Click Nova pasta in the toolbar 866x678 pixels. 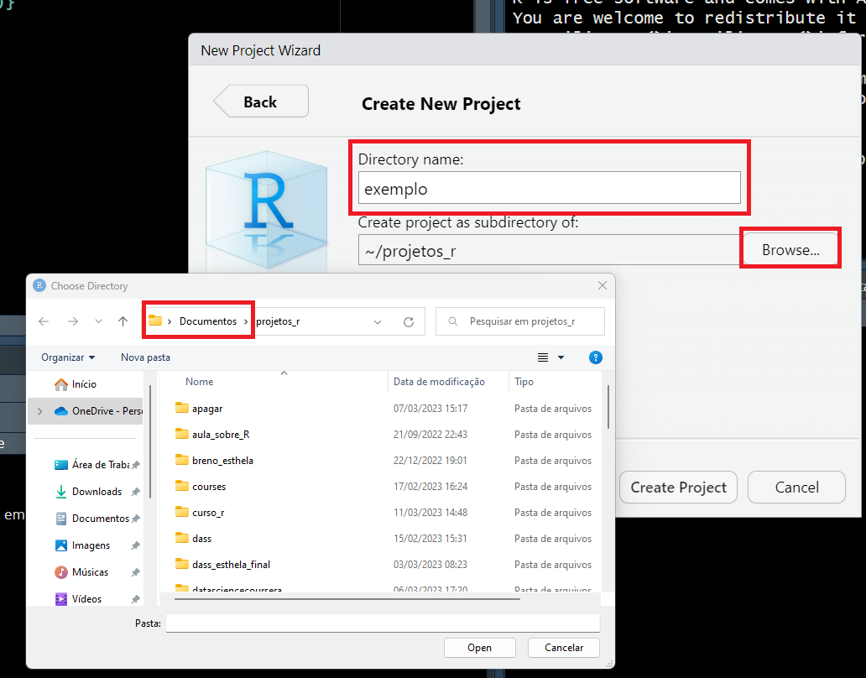tap(145, 357)
